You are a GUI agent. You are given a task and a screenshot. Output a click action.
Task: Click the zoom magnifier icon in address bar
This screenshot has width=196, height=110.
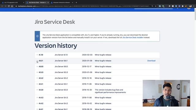pos(153,6)
